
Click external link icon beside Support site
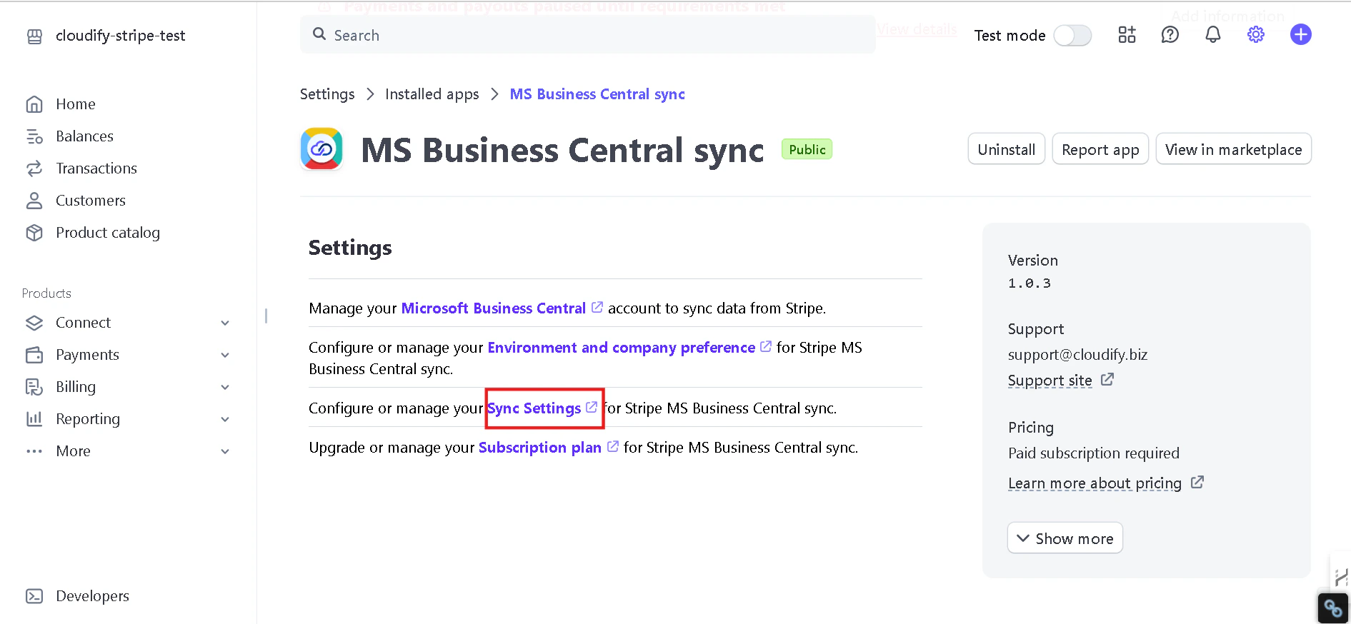pyautogui.click(x=1107, y=380)
